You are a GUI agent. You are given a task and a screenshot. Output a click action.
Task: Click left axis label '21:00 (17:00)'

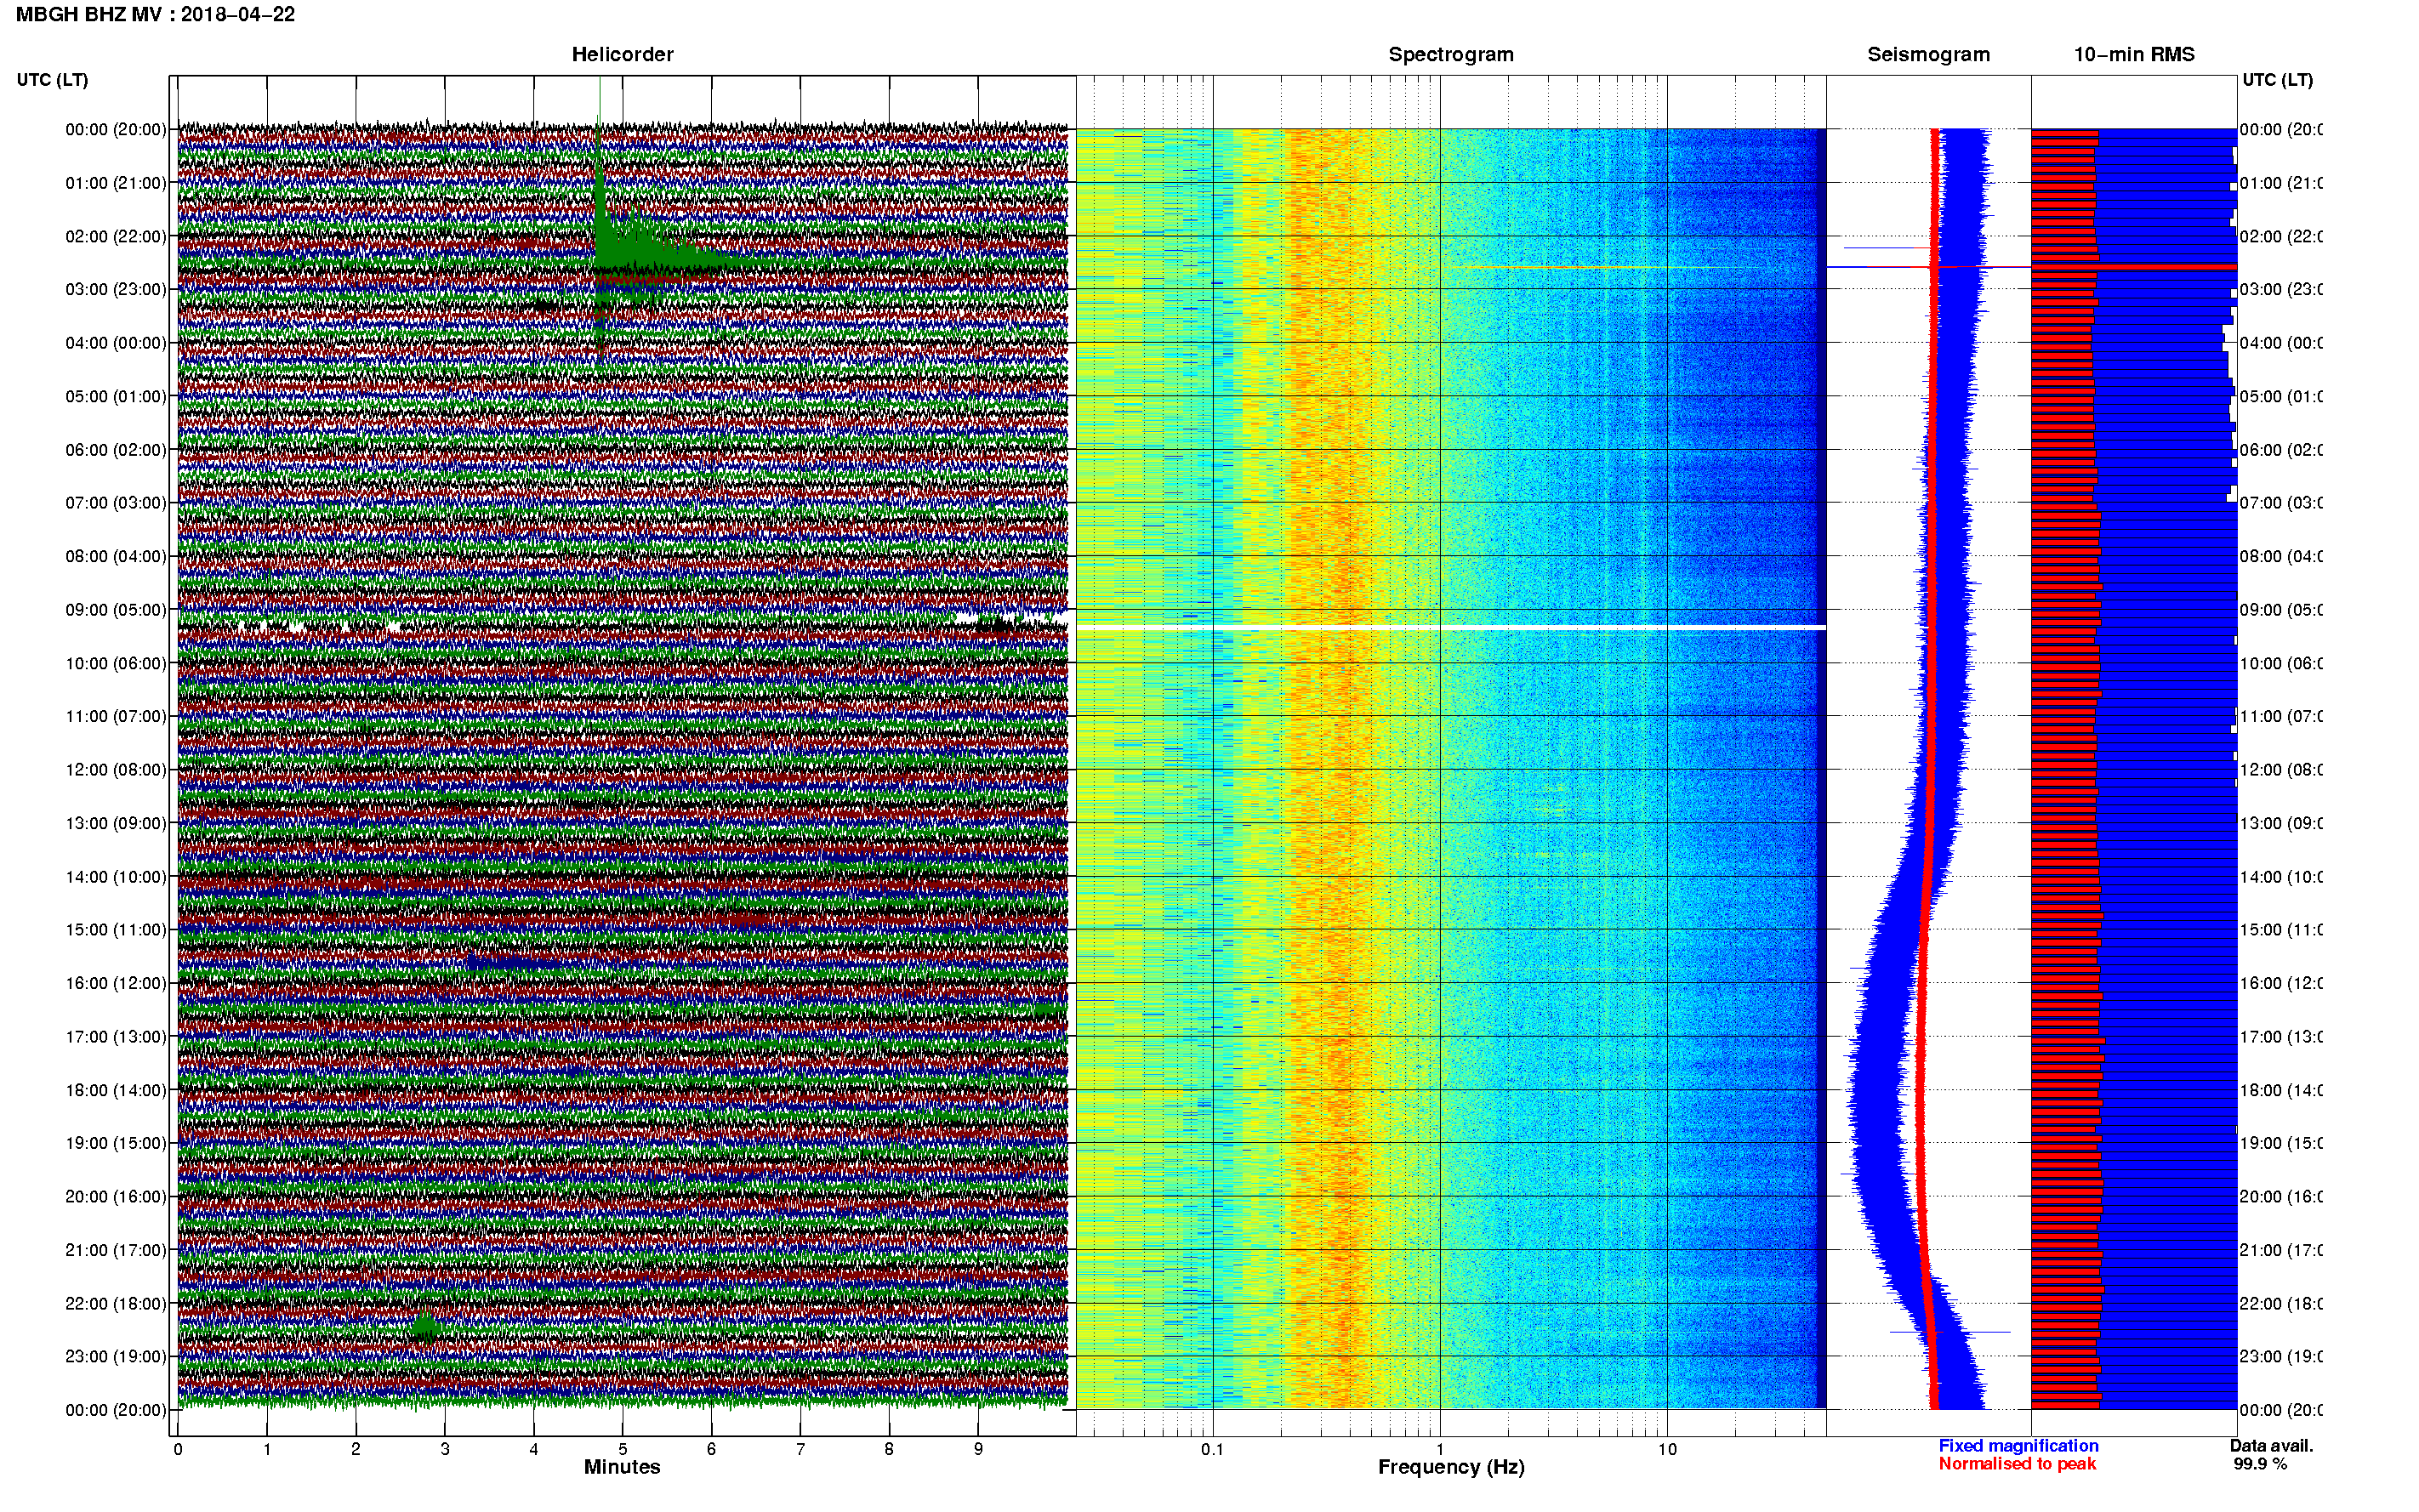[x=116, y=1250]
